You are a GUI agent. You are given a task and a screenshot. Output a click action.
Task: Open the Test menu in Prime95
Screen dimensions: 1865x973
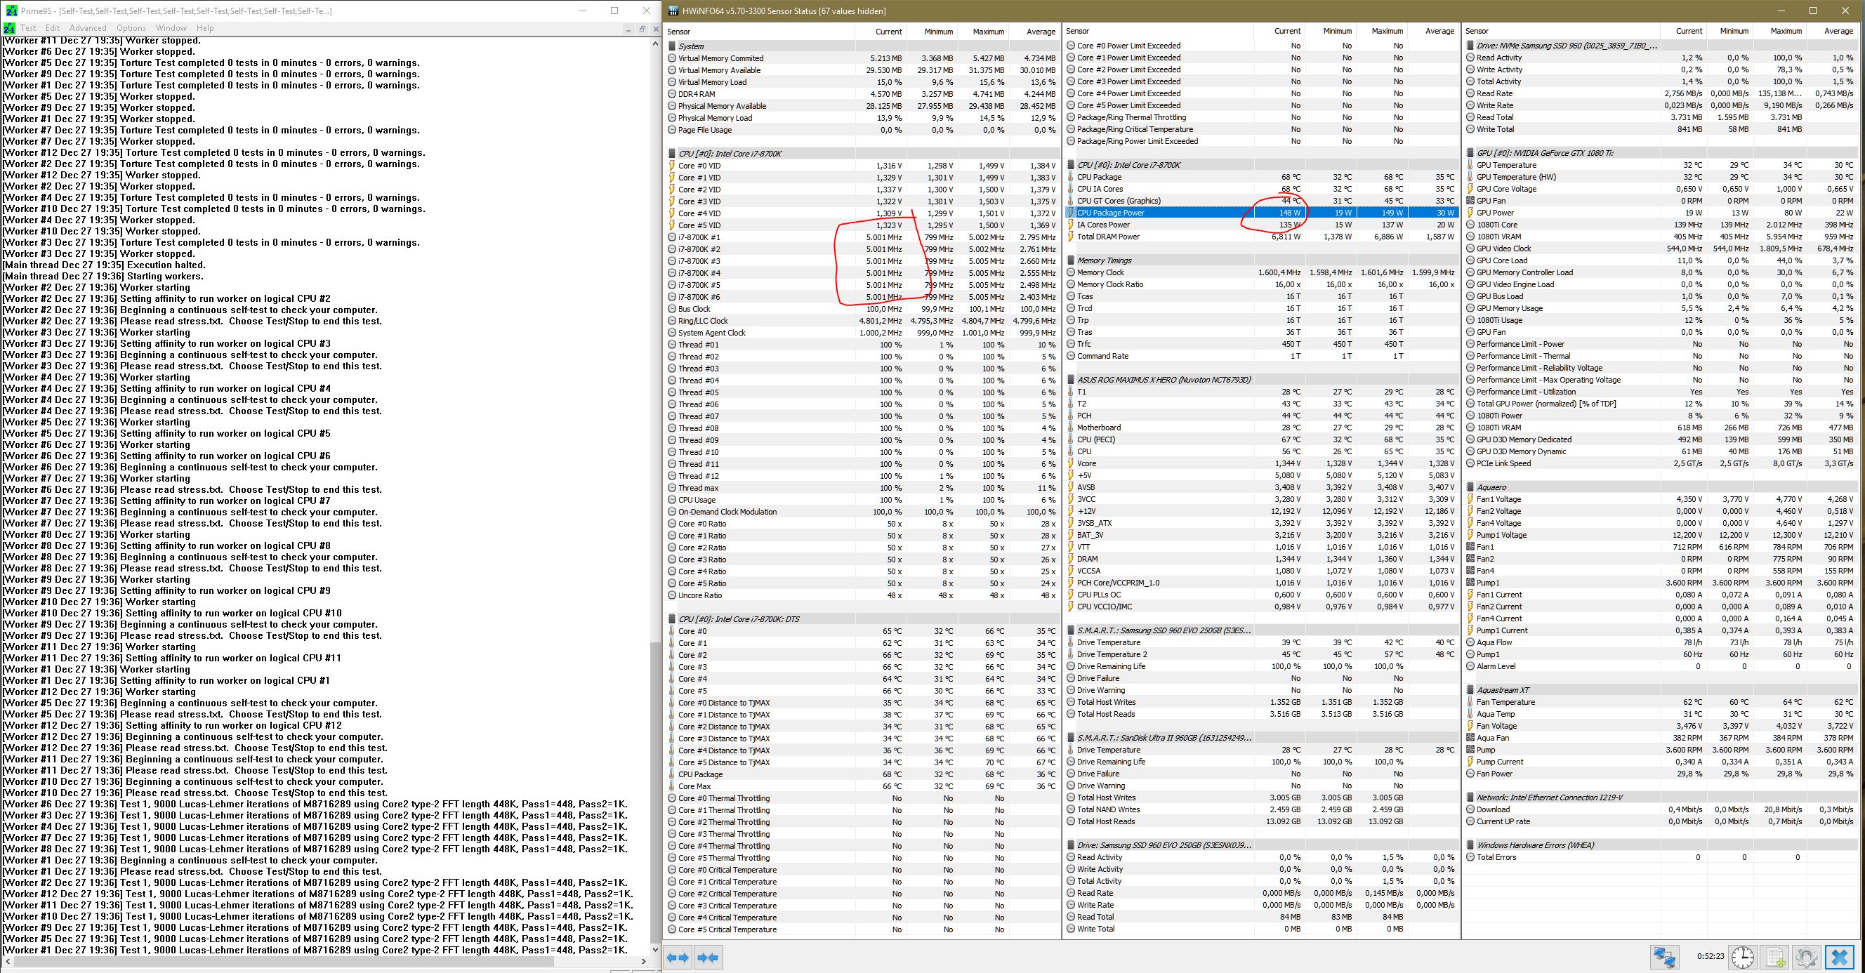pyautogui.click(x=28, y=28)
